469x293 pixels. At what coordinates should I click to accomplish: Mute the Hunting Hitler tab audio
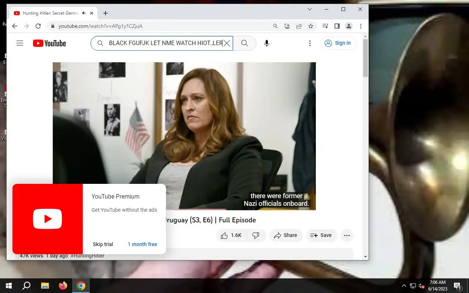84,13
